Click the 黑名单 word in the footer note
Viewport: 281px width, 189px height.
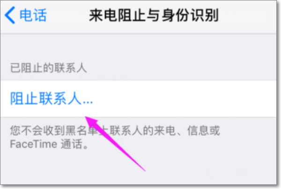coord(81,131)
